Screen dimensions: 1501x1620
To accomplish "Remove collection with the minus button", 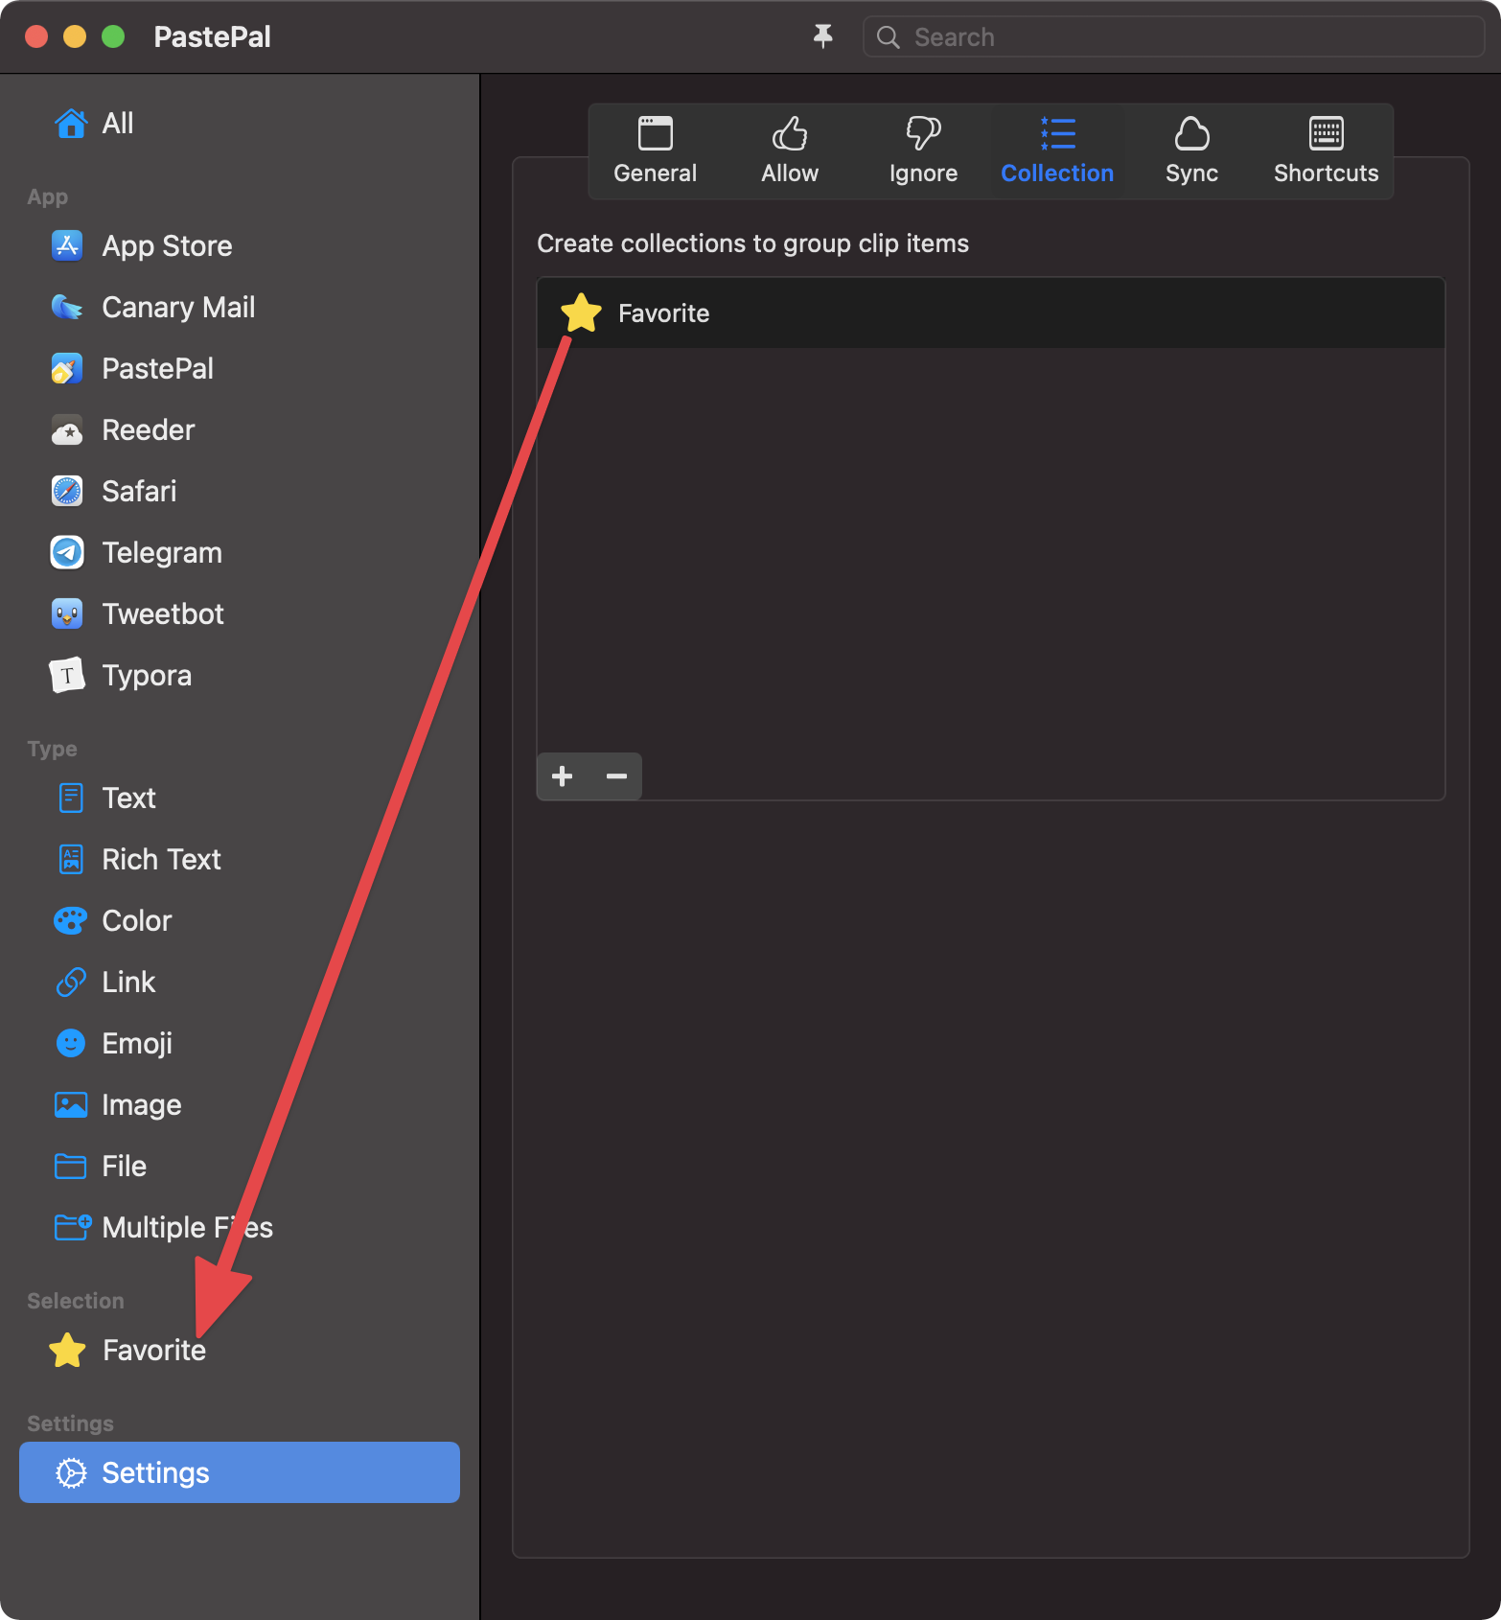I will pyautogui.click(x=616, y=776).
